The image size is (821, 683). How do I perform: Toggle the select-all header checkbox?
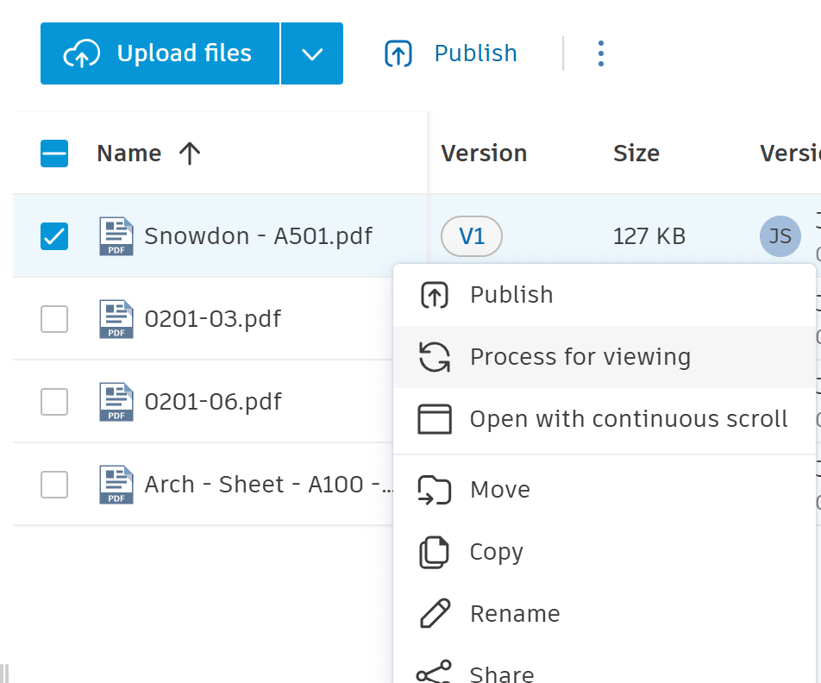click(x=54, y=154)
